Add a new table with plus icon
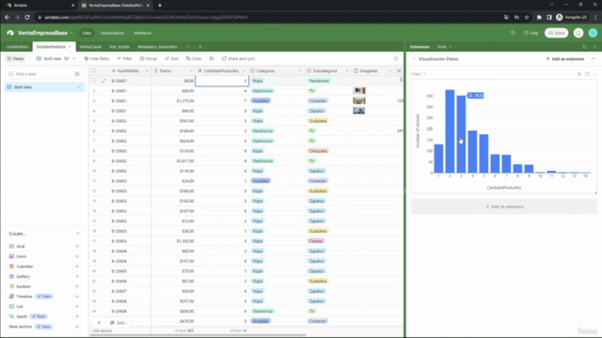Screen dimensions: 602x338 pyautogui.click(x=200, y=47)
